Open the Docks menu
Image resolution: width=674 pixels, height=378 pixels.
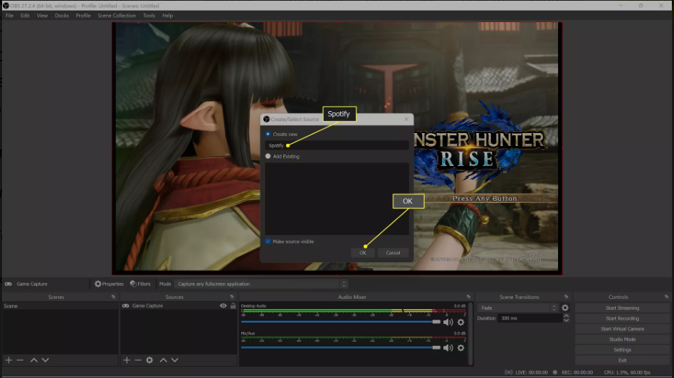(61, 16)
